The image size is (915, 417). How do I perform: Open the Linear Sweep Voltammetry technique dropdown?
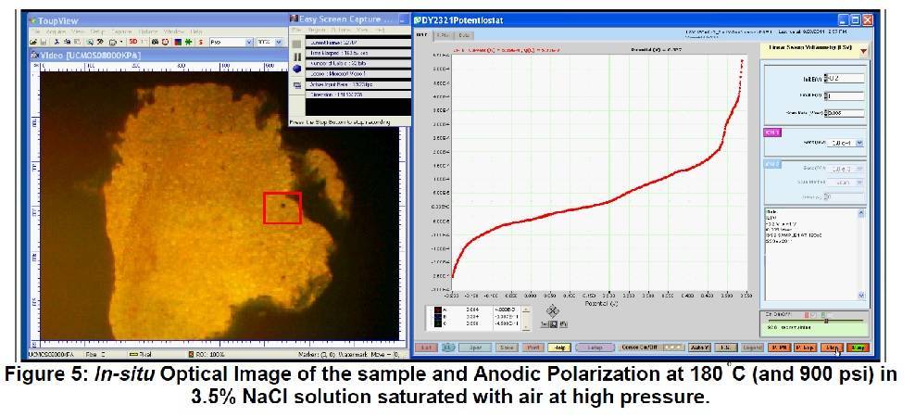click(x=863, y=50)
